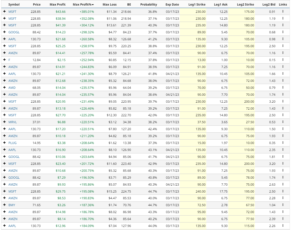Expand the MSFT row with +352.08% profit
Image resolution: width=291 pixels, height=230 pixels.
coord(4,18)
